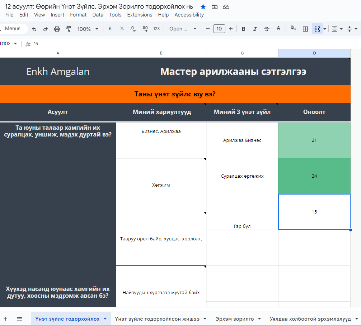Click the Гэр бүл cell
This screenshot has width=361, height=326.
coord(242,212)
